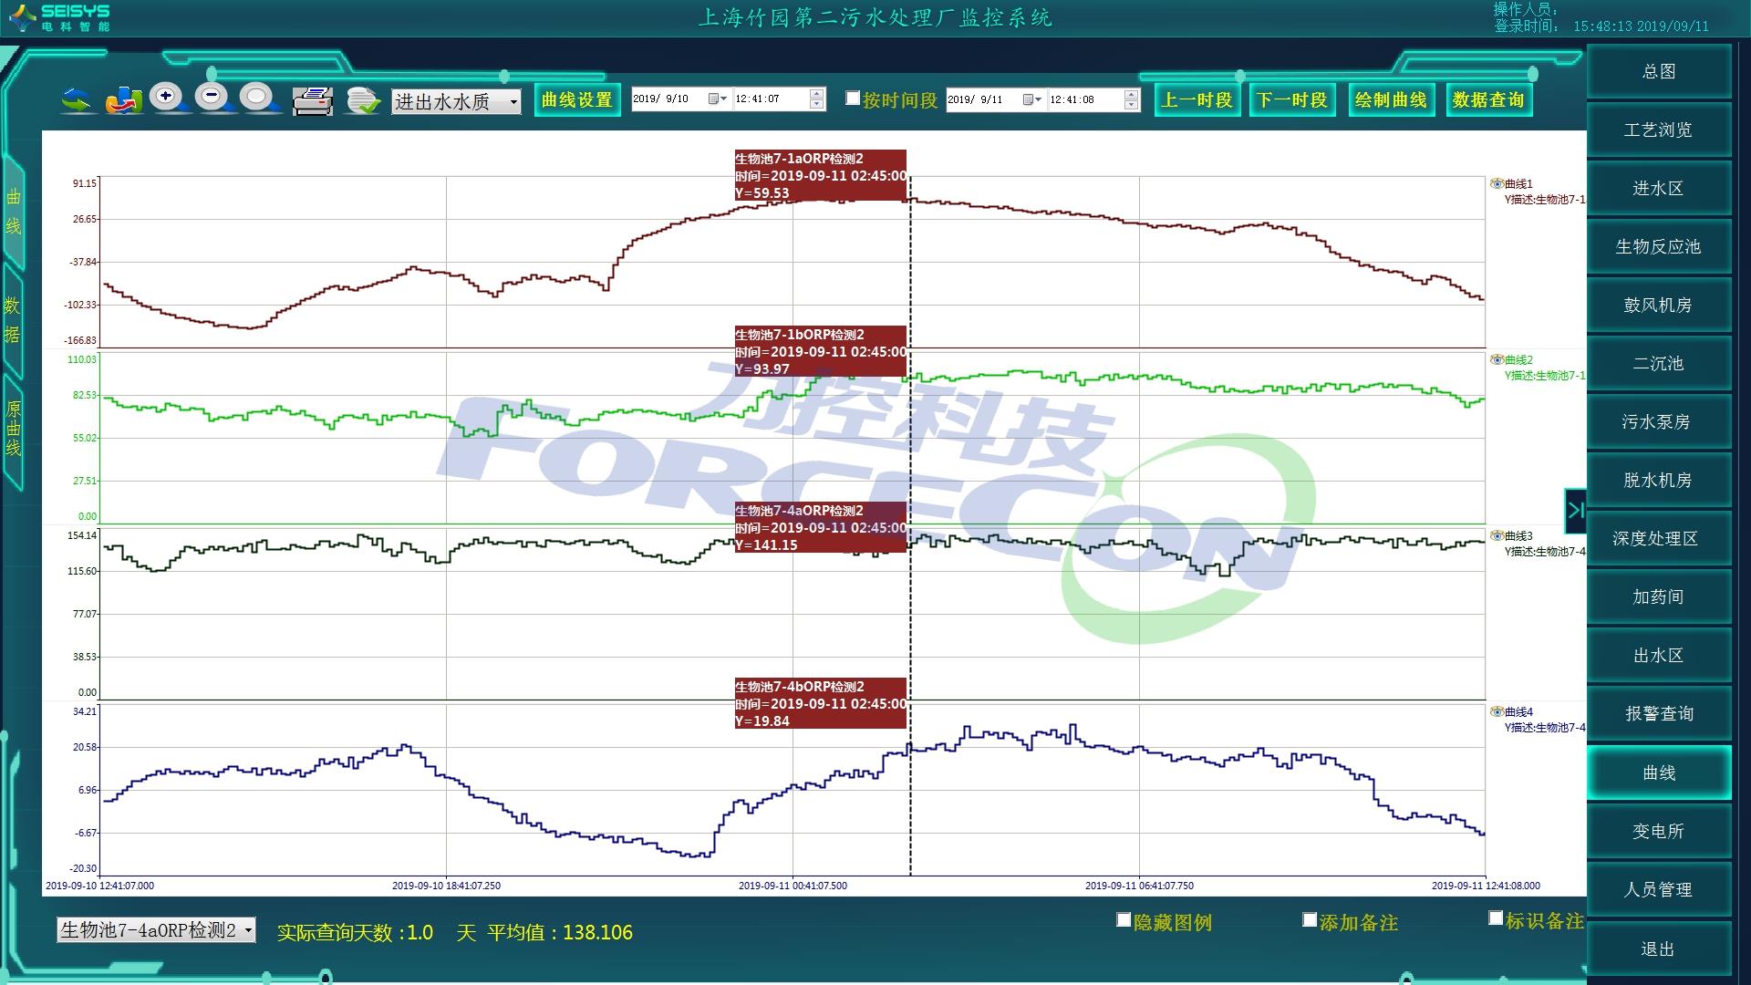Open 鼓风机房 in the navigation menu
Screen dimensions: 1751x985
pyautogui.click(x=1659, y=305)
